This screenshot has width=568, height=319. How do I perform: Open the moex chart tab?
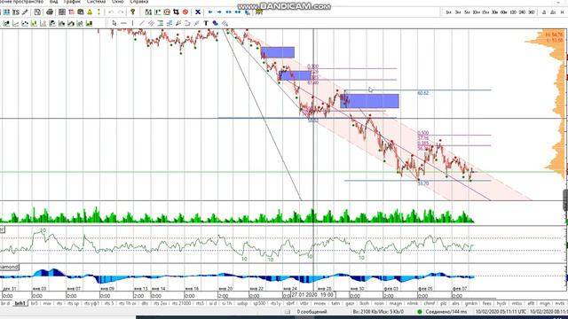[x=319, y=303]
